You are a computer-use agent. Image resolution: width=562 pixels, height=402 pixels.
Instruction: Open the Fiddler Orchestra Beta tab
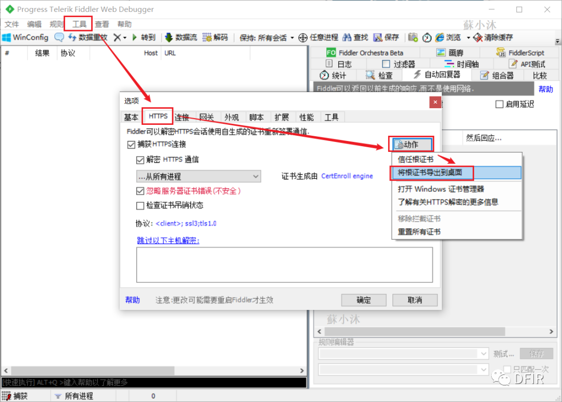click(x=365, y=53)
